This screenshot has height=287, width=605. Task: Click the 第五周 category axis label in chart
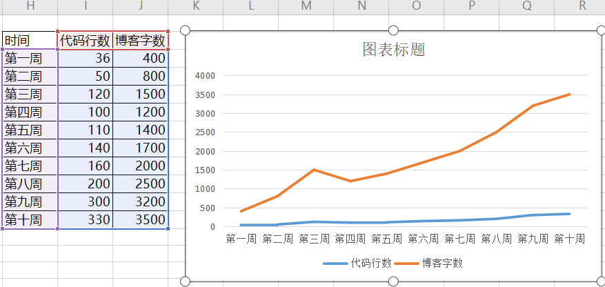387,239
